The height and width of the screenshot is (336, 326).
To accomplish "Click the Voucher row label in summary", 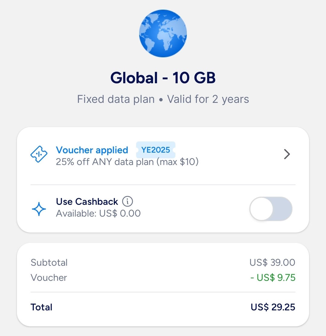I will click(49, 277).
